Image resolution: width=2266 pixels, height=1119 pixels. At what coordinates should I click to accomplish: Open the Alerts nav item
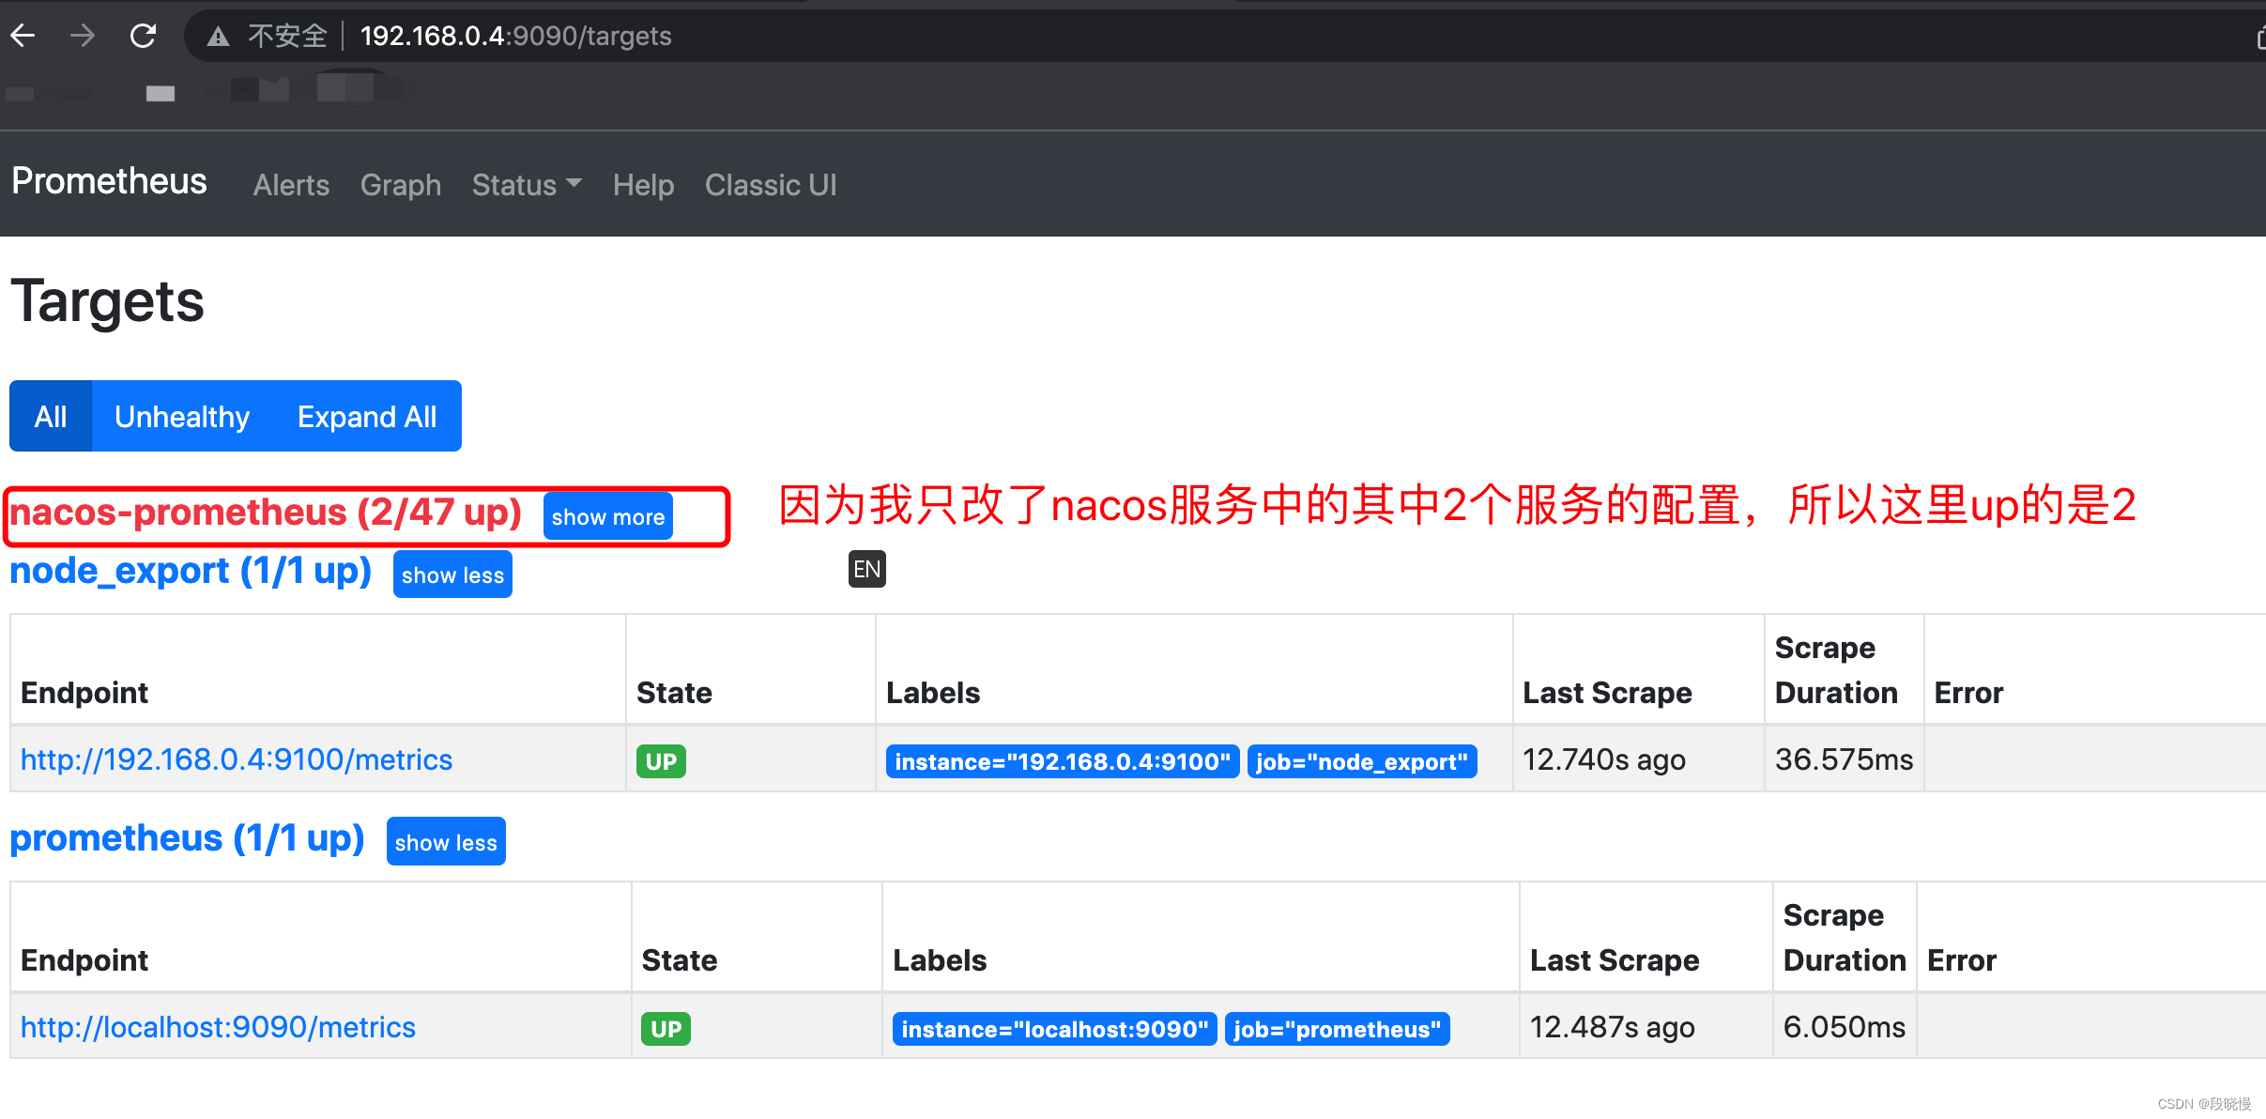pos(291,185)
